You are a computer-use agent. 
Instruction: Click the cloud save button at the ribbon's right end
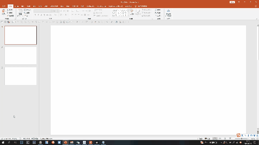168,13
